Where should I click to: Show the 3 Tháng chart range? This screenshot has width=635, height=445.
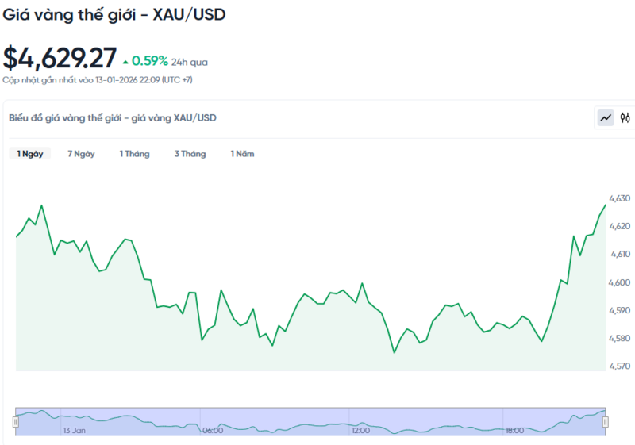pos(190,154)
